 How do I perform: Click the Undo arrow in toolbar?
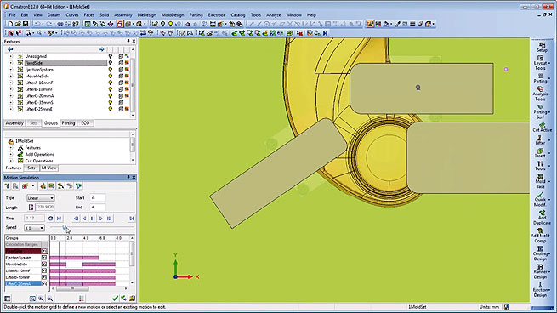pyautogui.click(x=37, y=24)
